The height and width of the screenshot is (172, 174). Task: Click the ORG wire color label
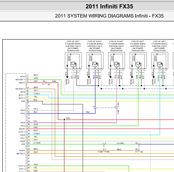pyautogui.click(x=36, y=152)
